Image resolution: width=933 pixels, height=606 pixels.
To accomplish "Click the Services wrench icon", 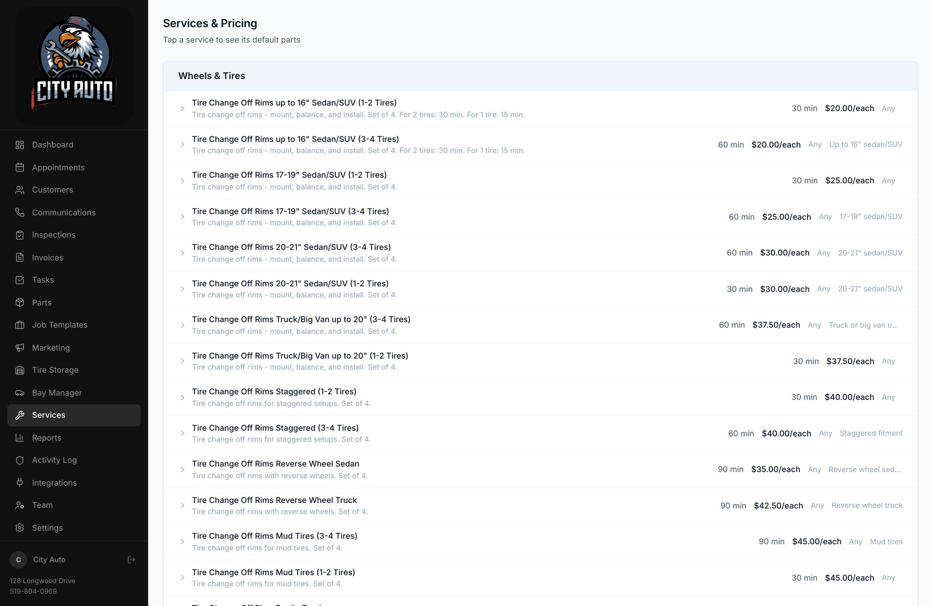I will click(x=20, y=415).
